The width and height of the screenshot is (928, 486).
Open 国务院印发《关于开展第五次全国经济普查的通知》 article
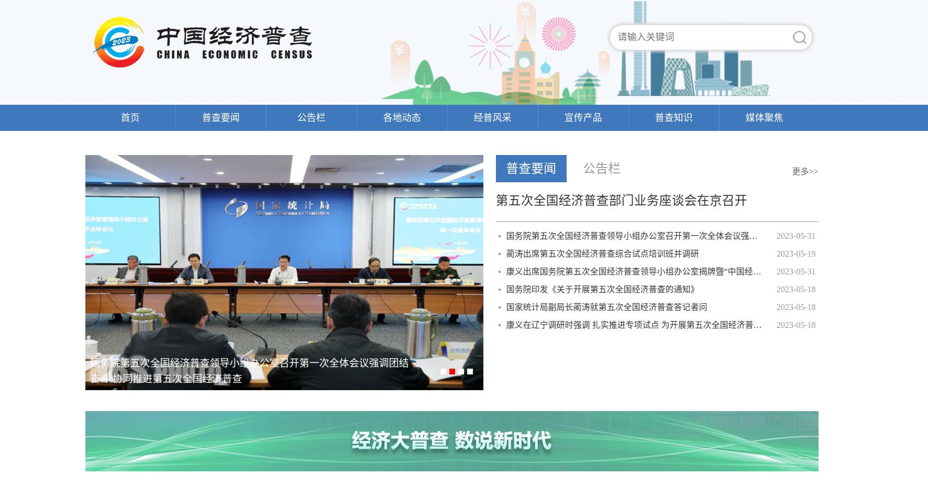coord(601,290)
